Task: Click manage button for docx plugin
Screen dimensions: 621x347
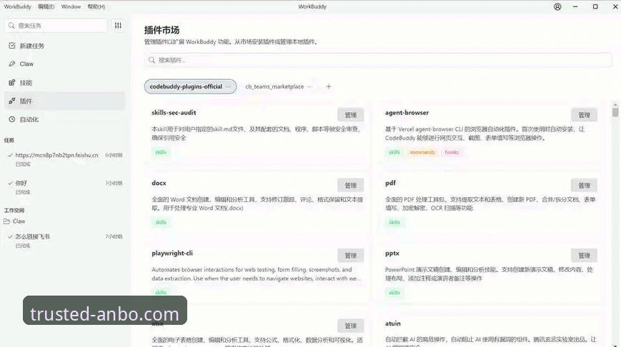Action: click(350, 185)
